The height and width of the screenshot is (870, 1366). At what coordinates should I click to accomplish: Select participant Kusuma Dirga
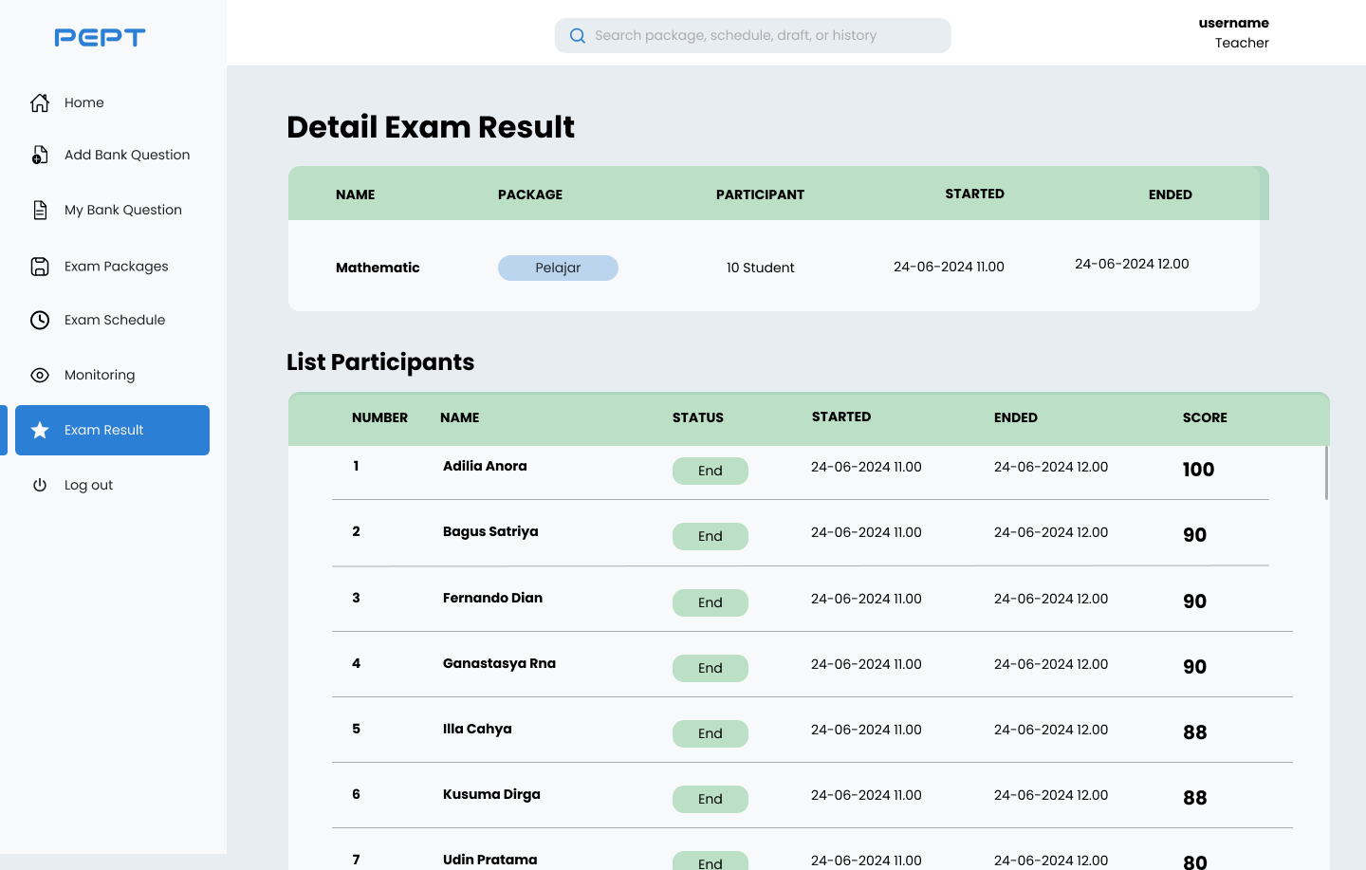click(491, 794)
